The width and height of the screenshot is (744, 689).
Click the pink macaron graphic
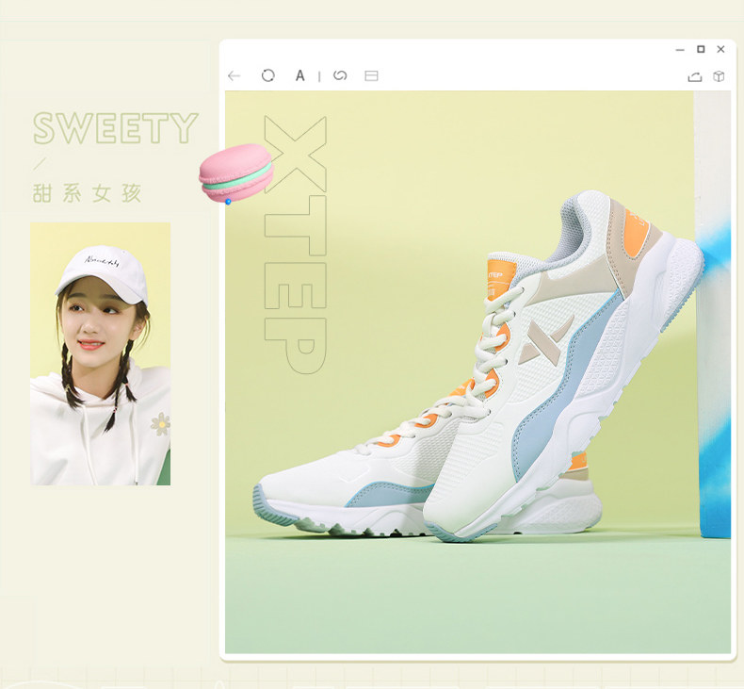click(x=236, y=172)
